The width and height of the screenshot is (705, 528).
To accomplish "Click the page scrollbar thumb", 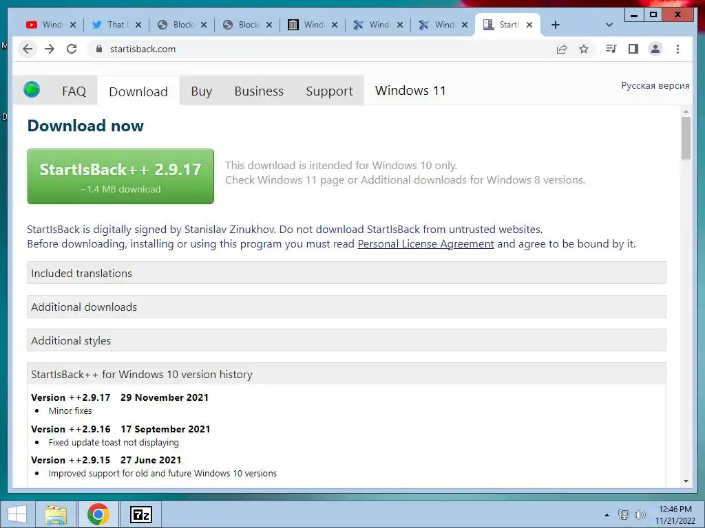I will point(686,137).
